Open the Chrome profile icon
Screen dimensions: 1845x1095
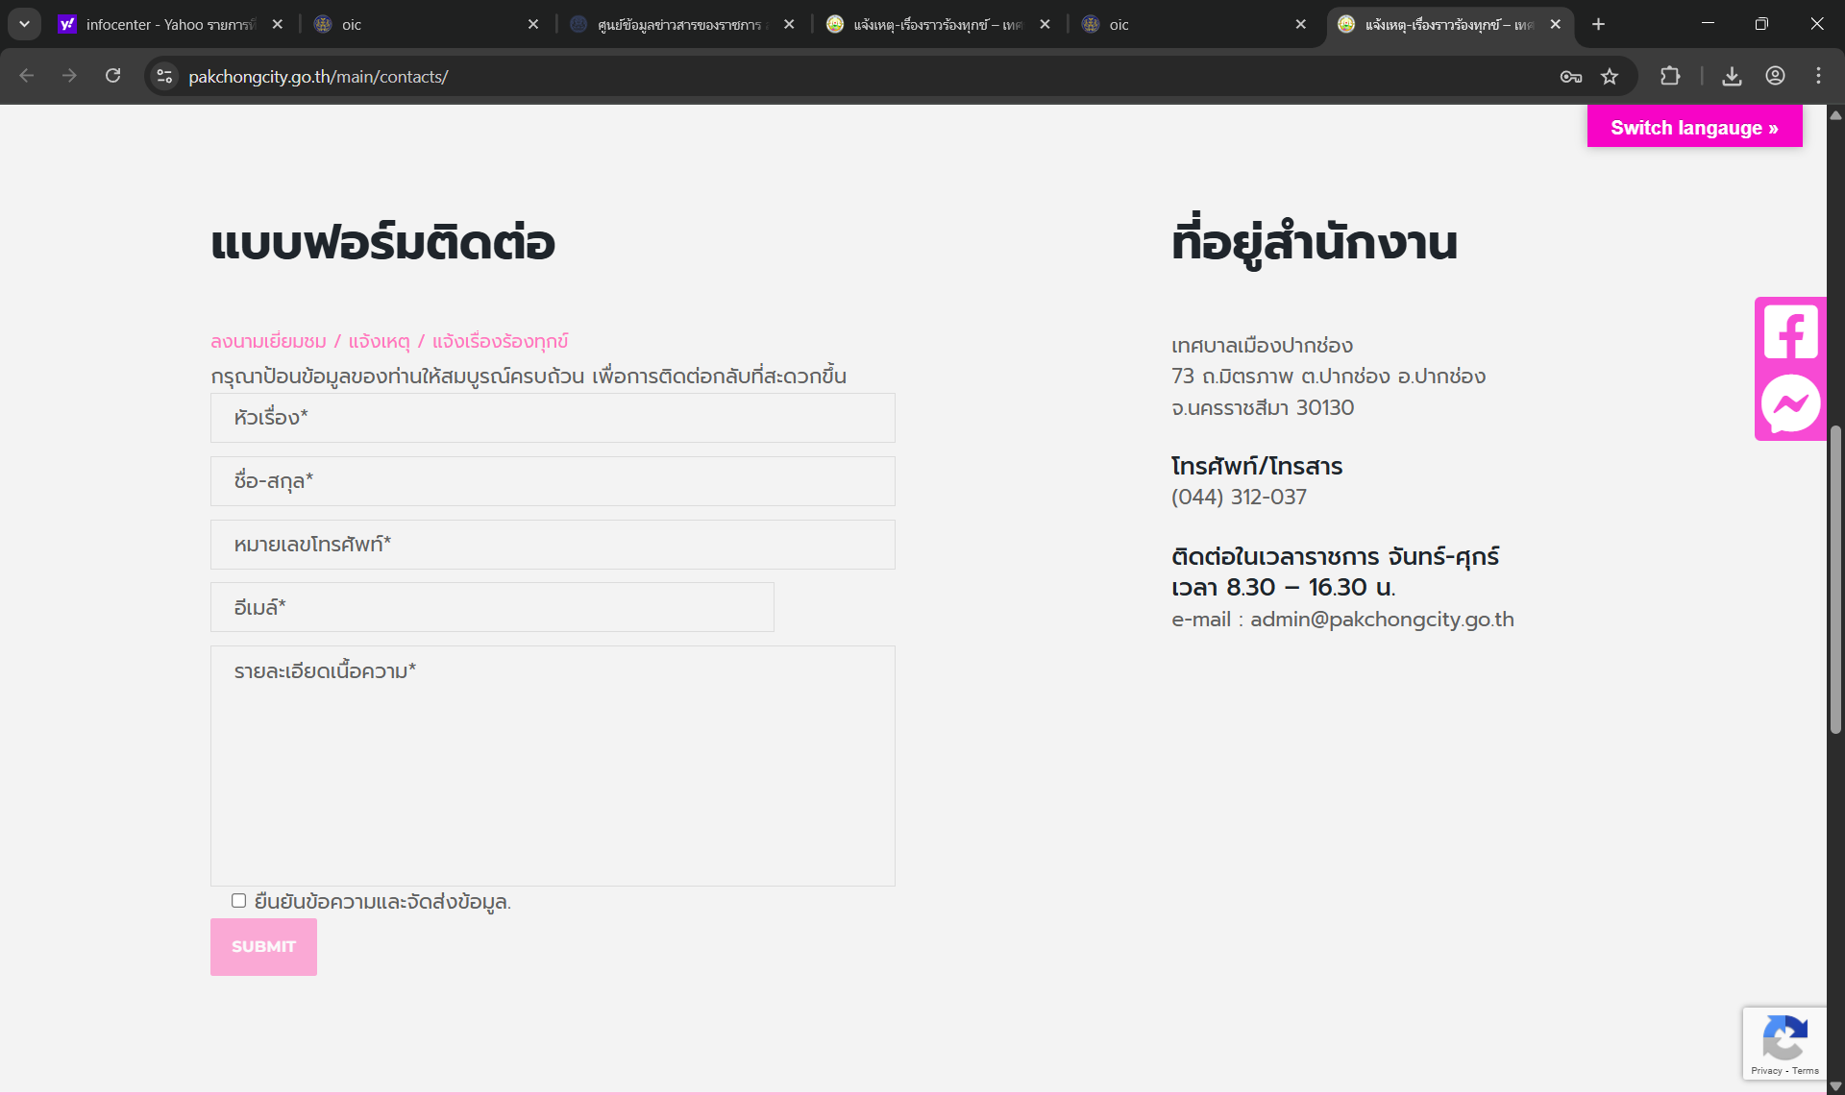click(x=1775, y=76)
